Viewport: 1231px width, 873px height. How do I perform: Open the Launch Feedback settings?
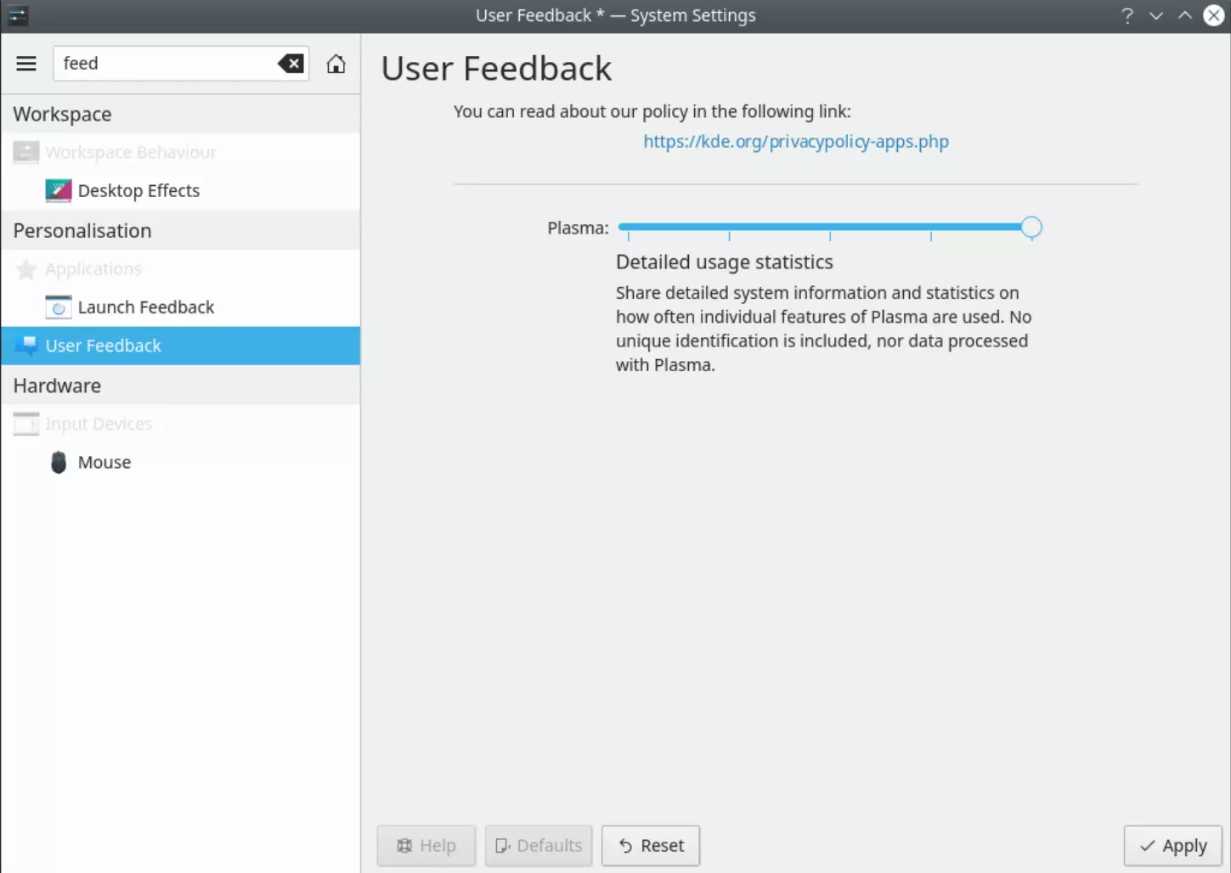[x=181, y=307]
